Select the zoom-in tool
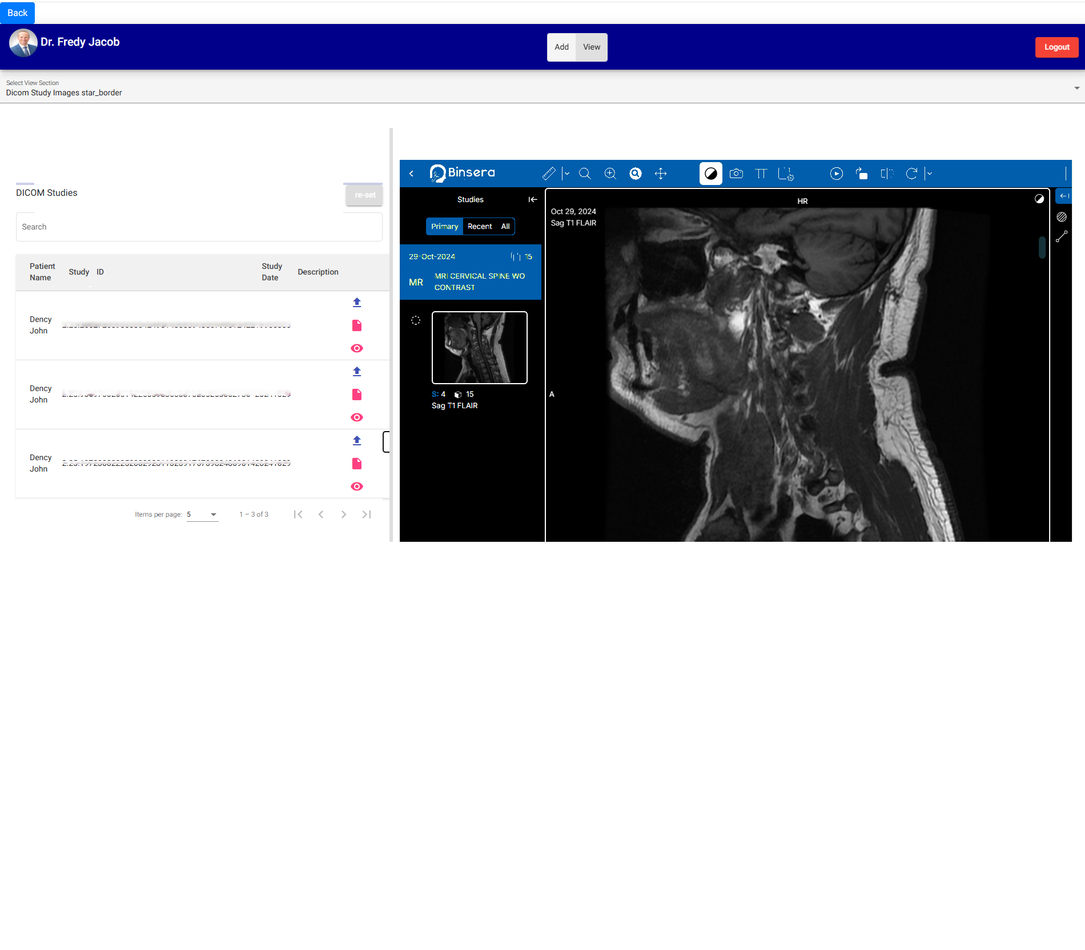 click(610, 174)
